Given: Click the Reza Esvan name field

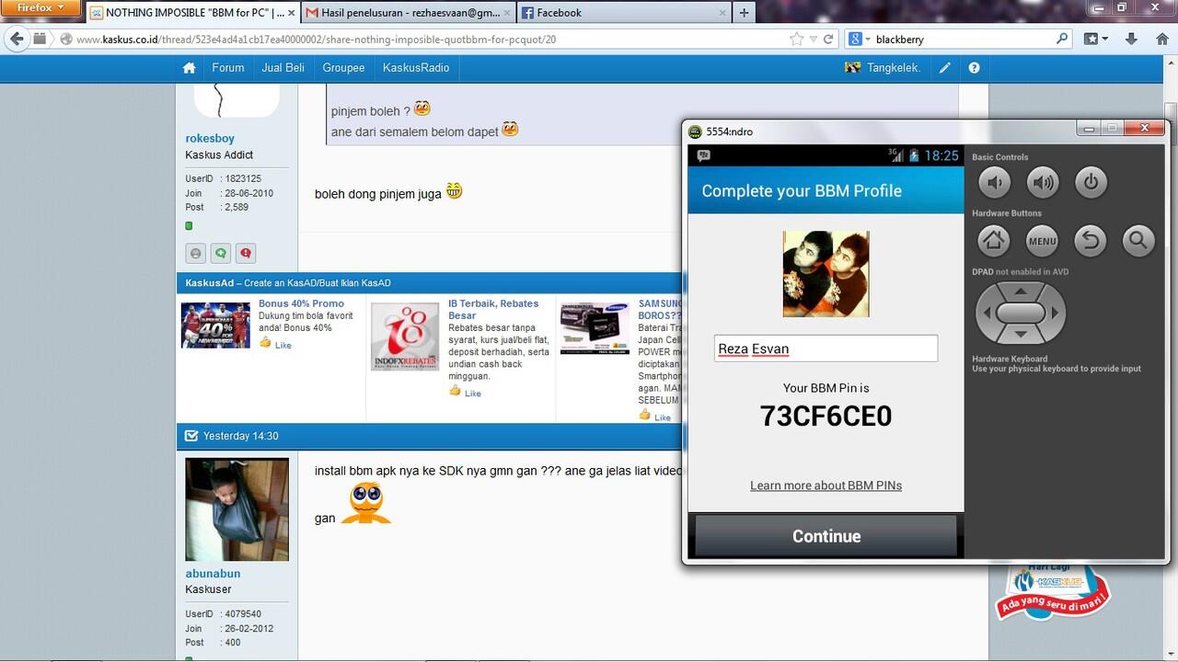Looking at the screenshot, I should [x=826, y=348].
